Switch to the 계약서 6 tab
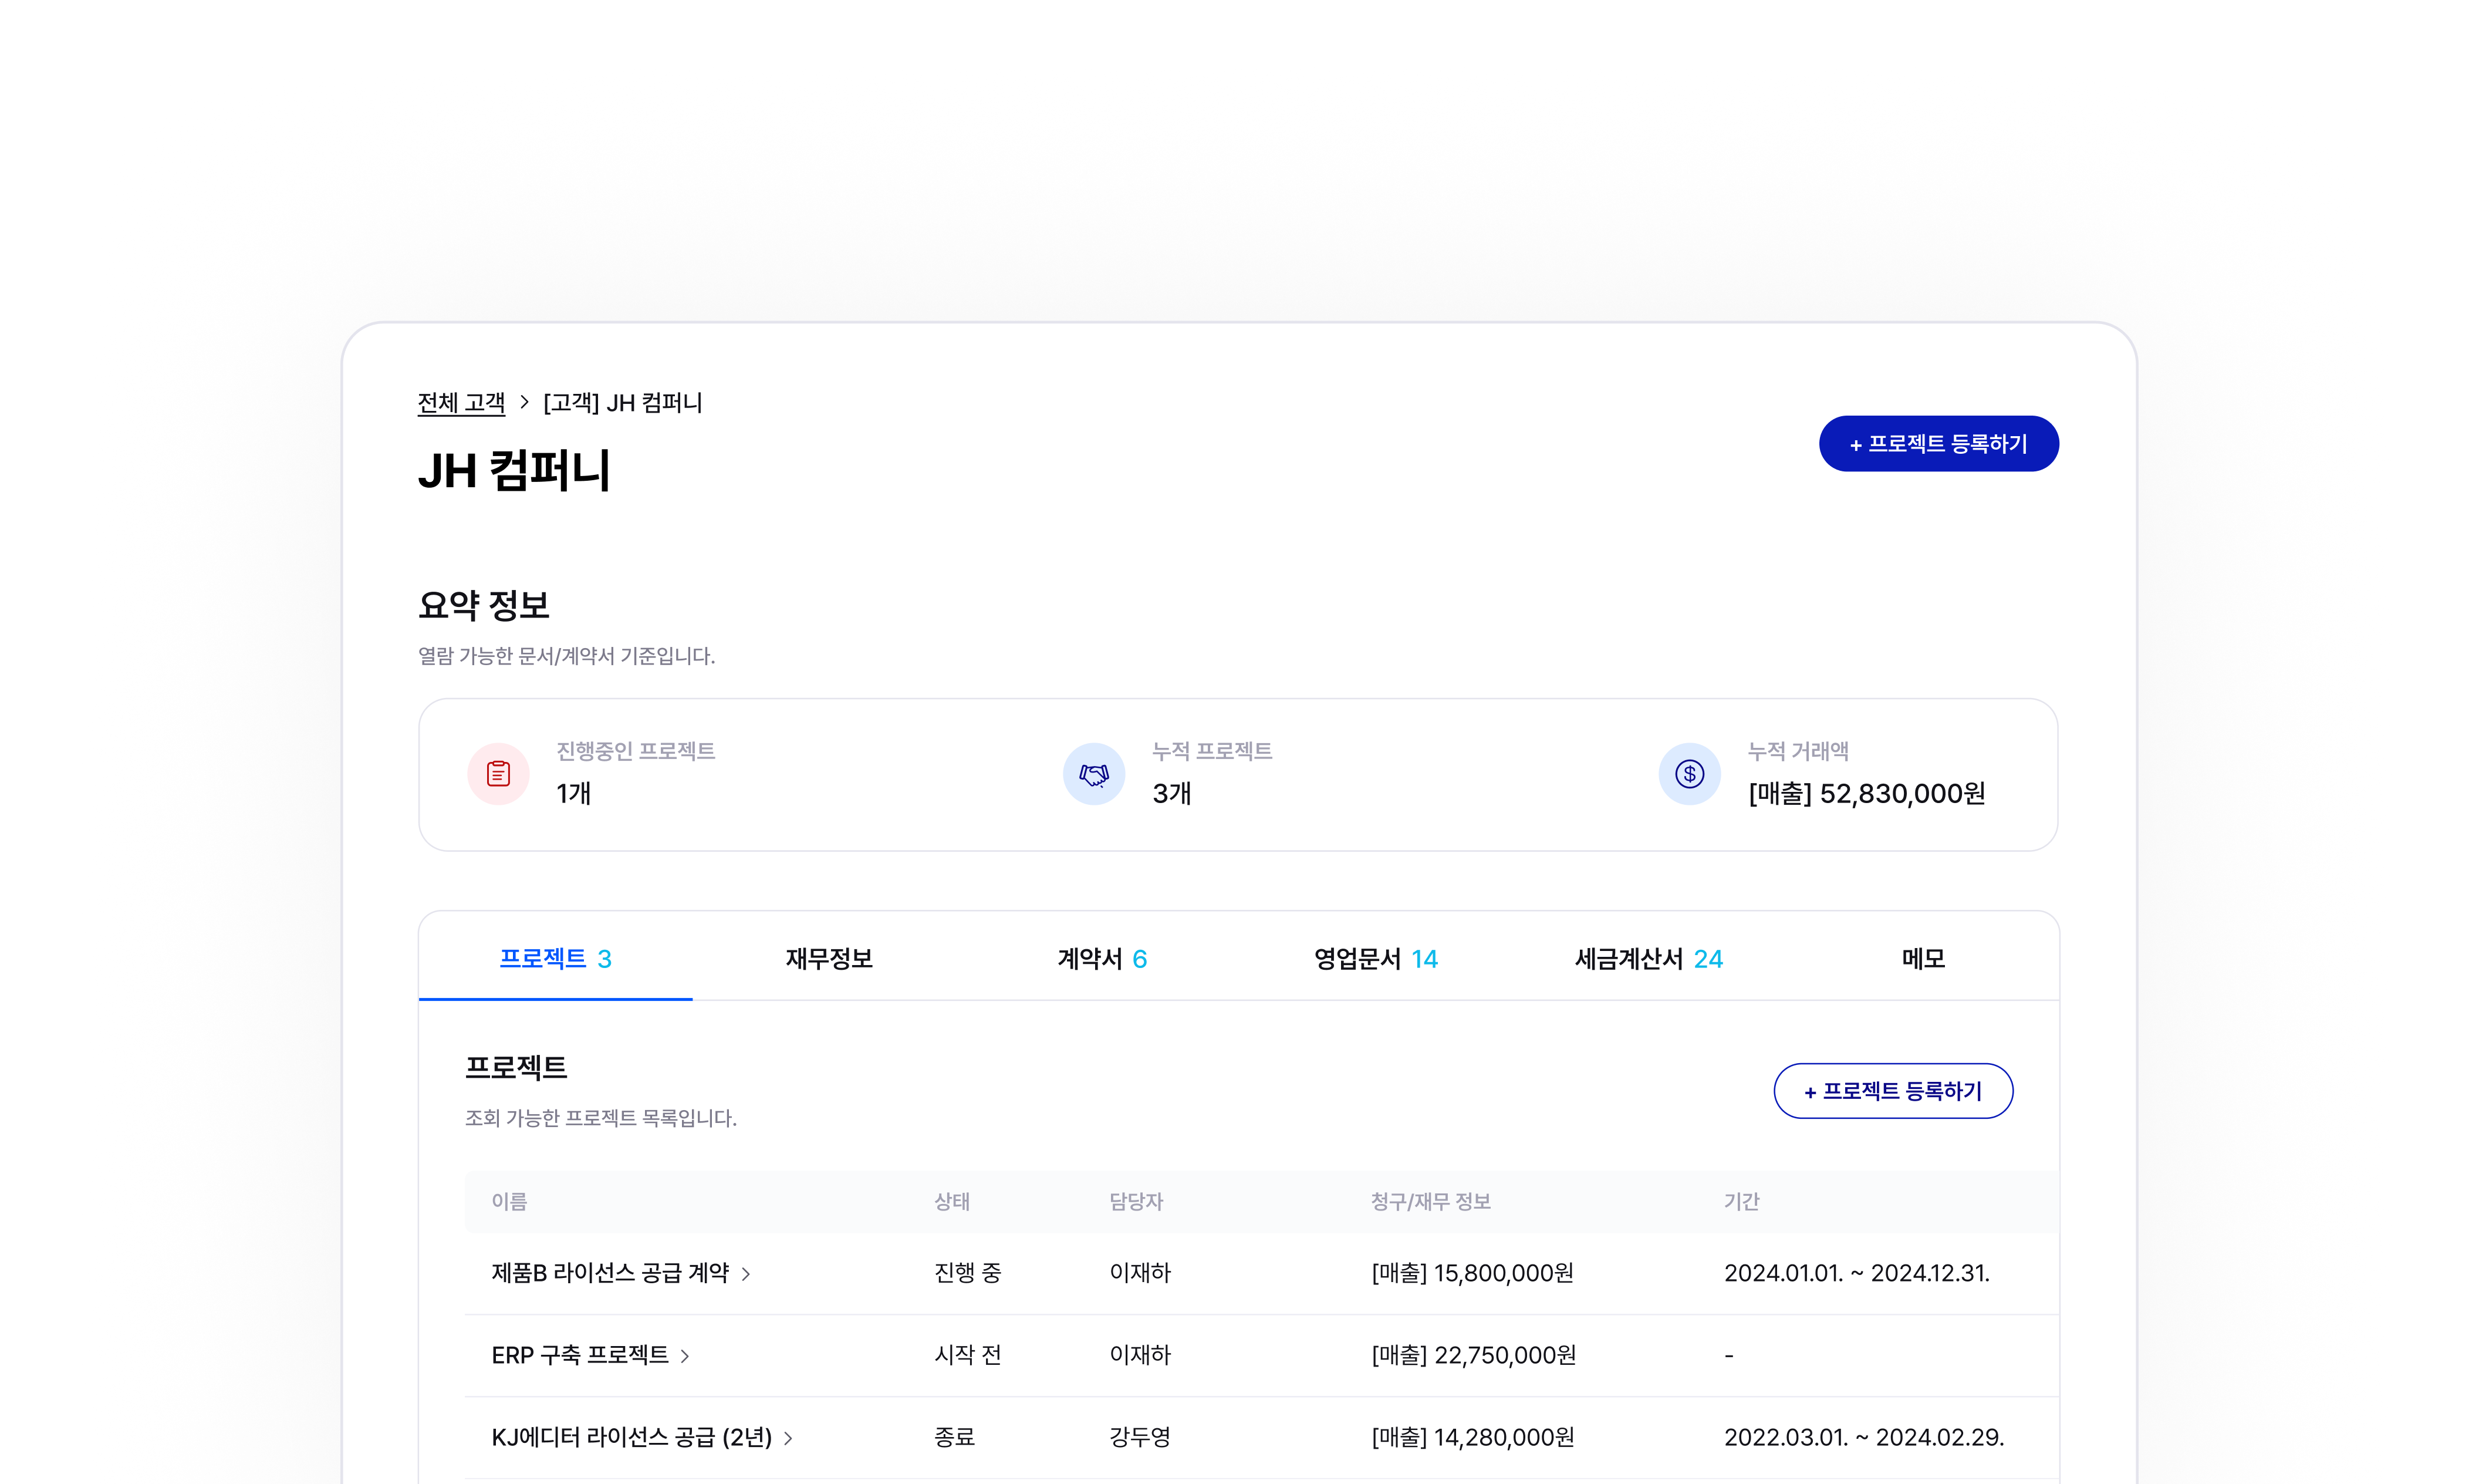 coord(1102,958)
